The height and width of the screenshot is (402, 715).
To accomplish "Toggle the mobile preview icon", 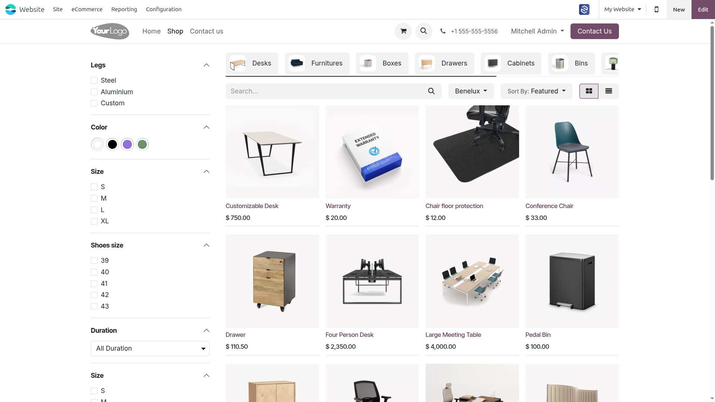I will click(x=657, y=9).
